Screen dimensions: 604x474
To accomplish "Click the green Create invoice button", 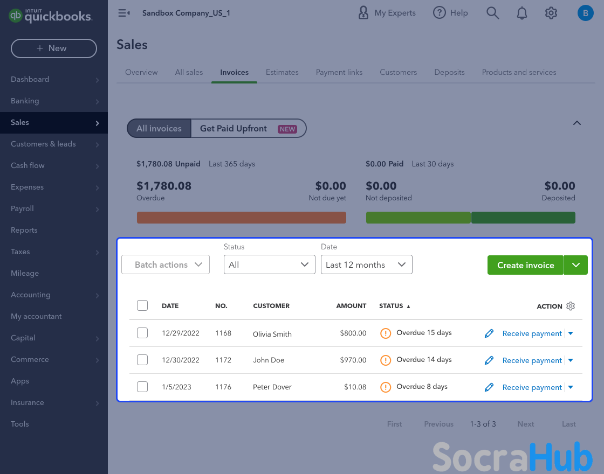I will [525, 265].
